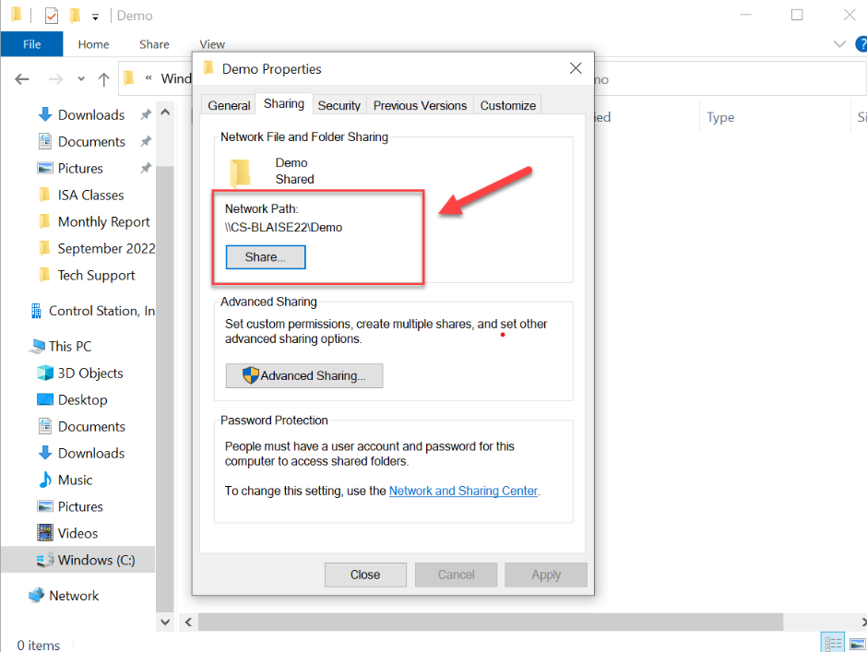The height and width of the screenshot is (652, 867).
Task: Open pinned Downloads in Quick access
Action: 91,114
